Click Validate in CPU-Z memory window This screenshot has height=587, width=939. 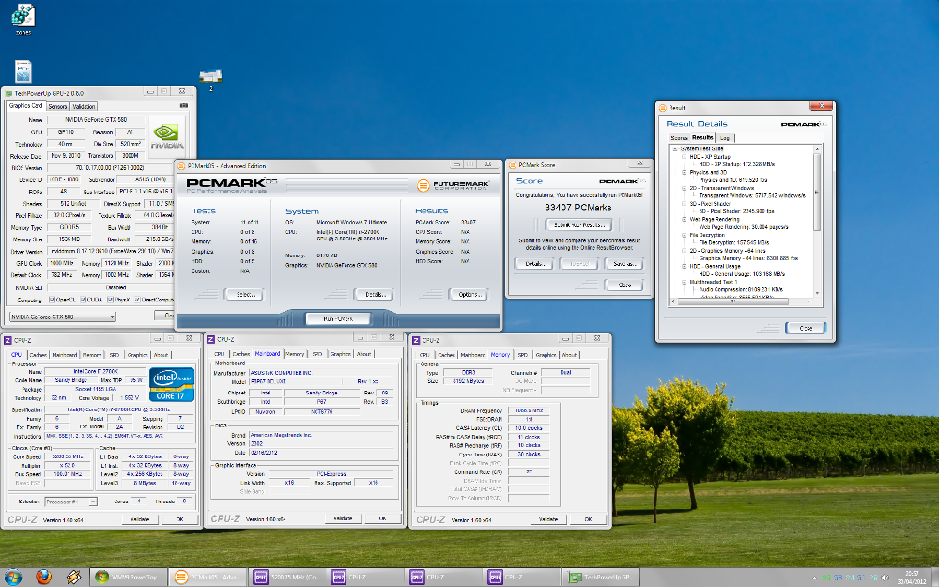[548, 519]
